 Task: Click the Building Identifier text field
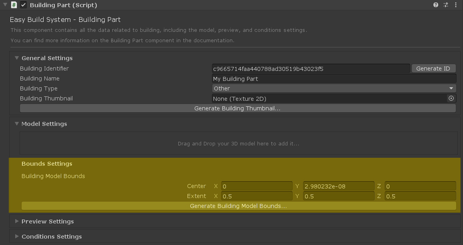pyautogui.click(x=311, y=69)
